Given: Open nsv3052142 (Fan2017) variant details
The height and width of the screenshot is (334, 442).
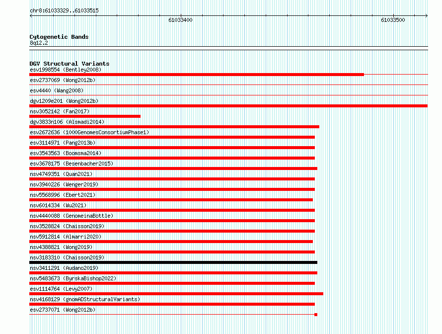Looking at the screenshot, I should tap(60, 111).
